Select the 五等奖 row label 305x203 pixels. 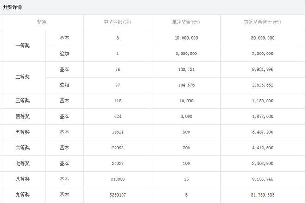click(x=23, y=132)
